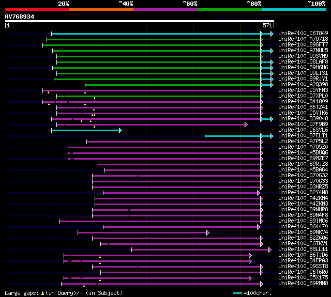331x297 pixels.
Task: Click the UniRef100_B6TZ41 label
Action: 303,107
